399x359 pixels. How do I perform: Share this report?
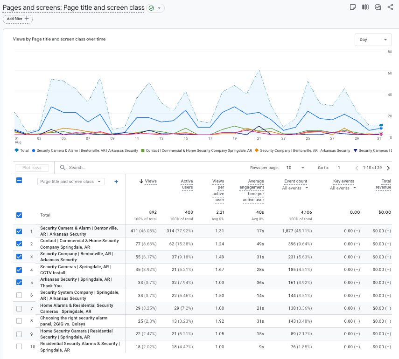click(x=390, y=7)
